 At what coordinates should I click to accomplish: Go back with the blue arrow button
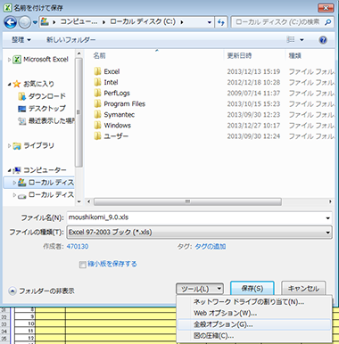[10, 22]
